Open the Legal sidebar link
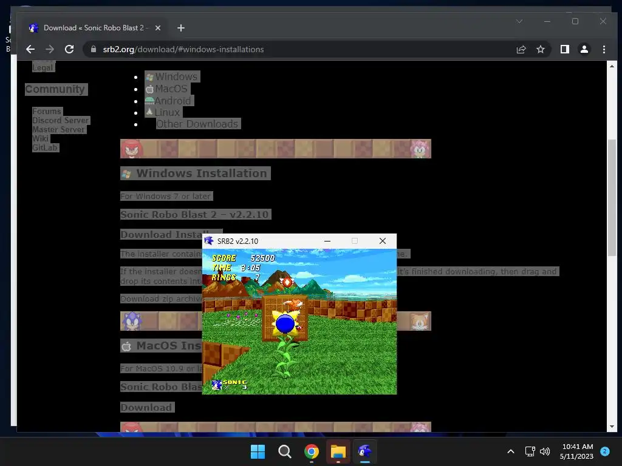This screenshot has height=466, width=622. click(x=43, y=67)
